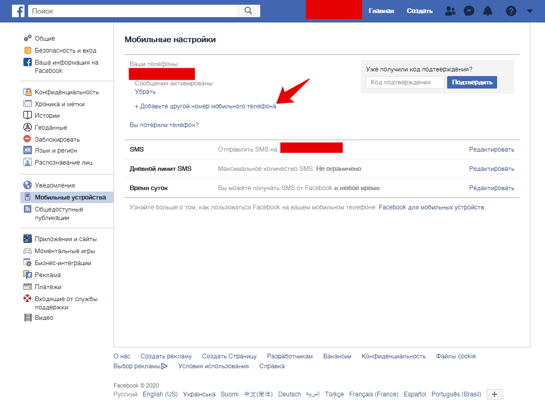545x412 pixels.
Task: Edit the SMS row setting
Action: pyautogui.click(x=491, y=149)
